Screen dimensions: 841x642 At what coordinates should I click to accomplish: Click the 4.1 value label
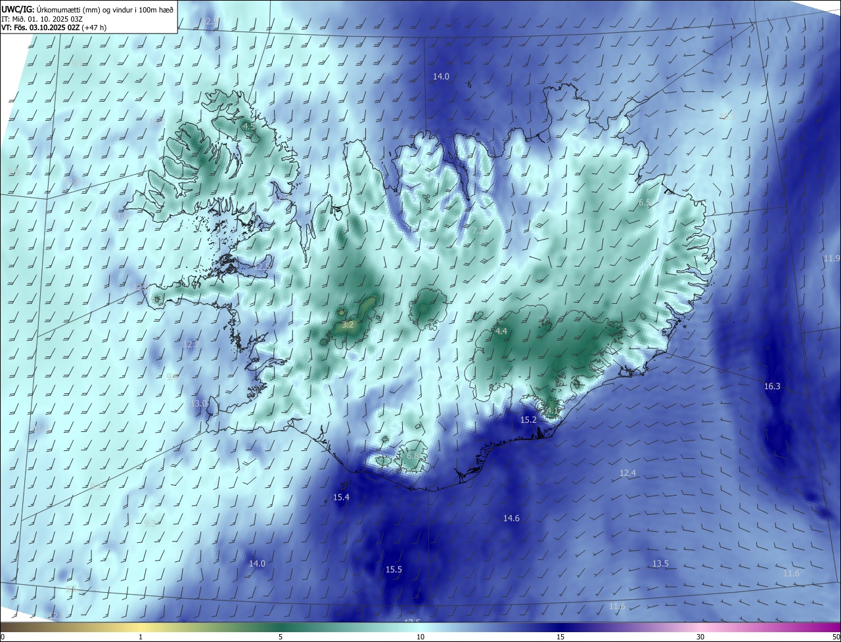(553, 410)
